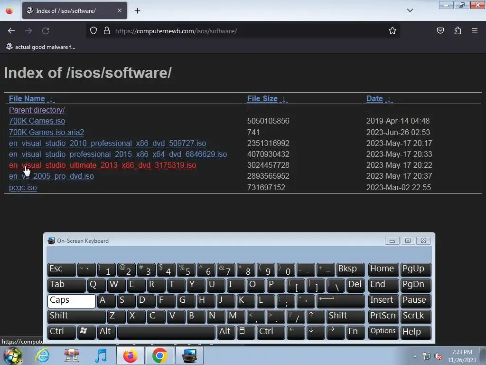The height and width of the screenshot is (365, 486).
Task: Toggle the Fn key
Action: point(355,332)
